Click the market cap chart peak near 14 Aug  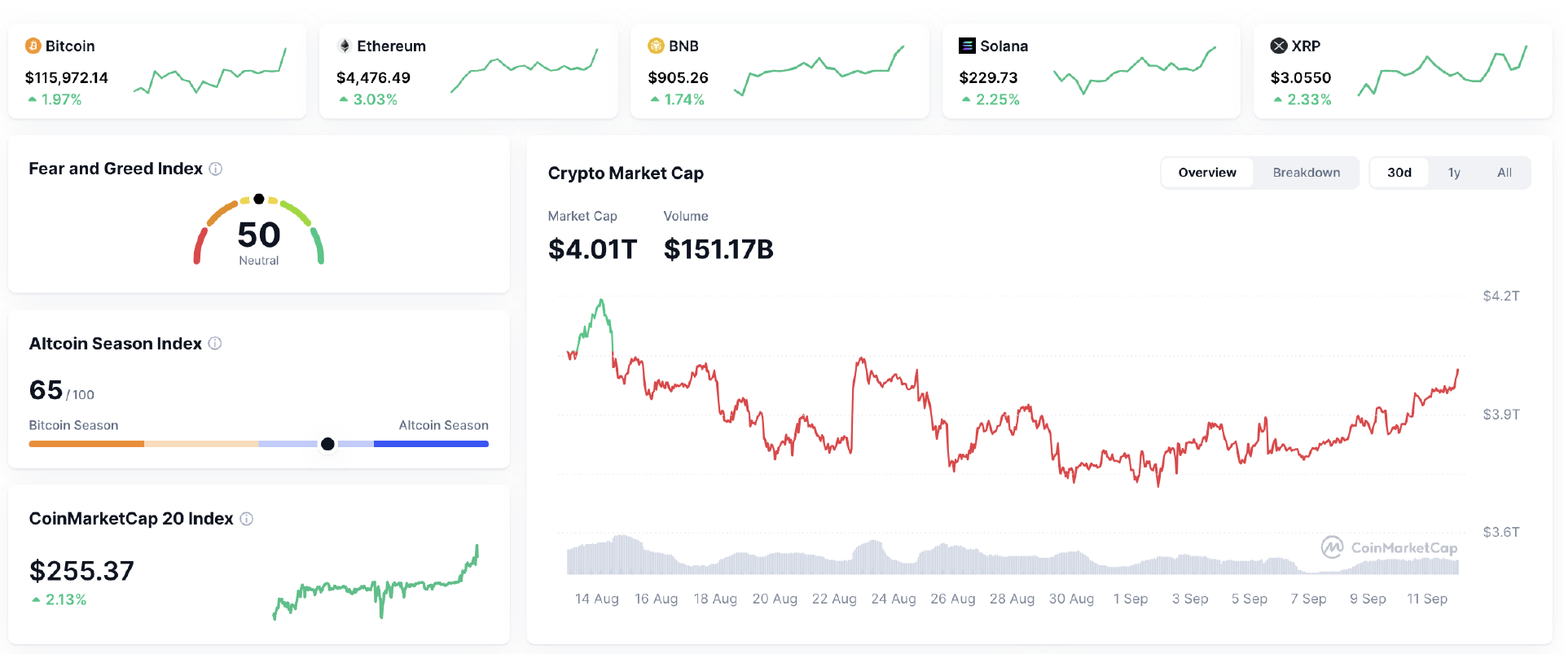point(602,301)
